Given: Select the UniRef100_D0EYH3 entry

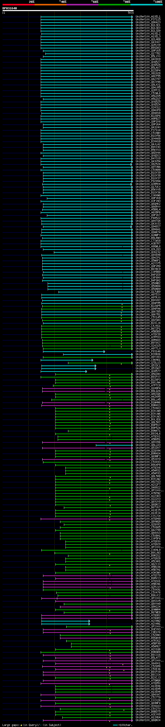Looking at the screenshot, I should (x=148, y=629).
